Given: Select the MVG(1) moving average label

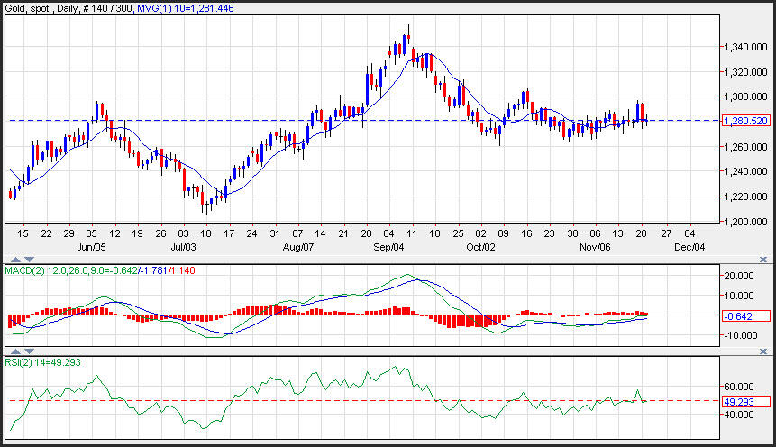Looking at the screenshot, I should (x=184, y=7).
